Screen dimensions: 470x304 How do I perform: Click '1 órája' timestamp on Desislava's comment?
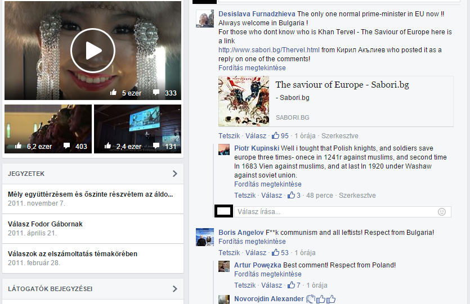point(305,136)
